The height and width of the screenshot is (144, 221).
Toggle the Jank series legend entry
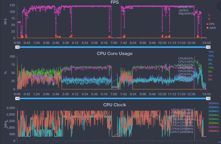pos(211,28)
